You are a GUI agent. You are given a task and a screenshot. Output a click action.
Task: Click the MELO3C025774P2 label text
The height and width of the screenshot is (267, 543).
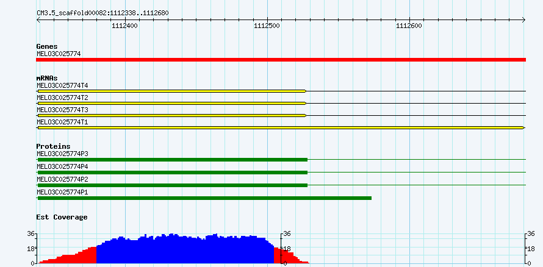[x=62, y=179]
